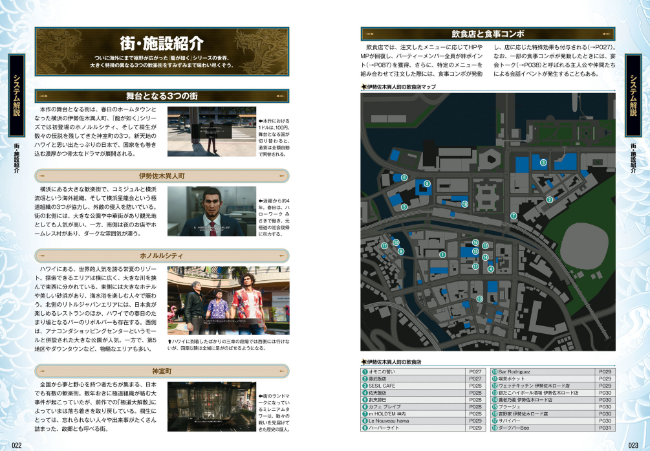The width and height of the screenshot is (650, 451).
Task: Select map marker number 12
Action: point(486,246)
